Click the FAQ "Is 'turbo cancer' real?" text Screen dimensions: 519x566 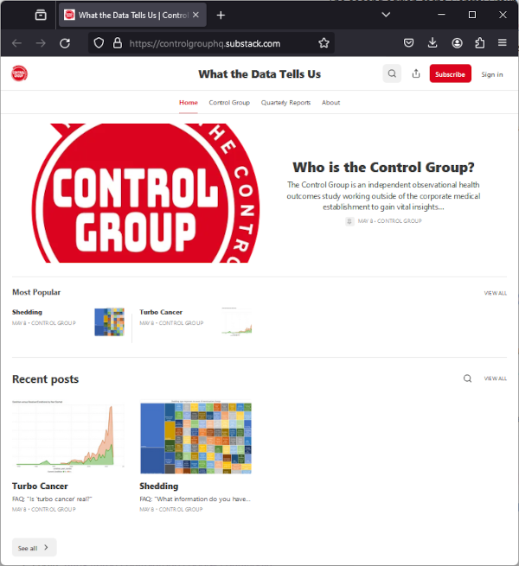pos(52,499)
